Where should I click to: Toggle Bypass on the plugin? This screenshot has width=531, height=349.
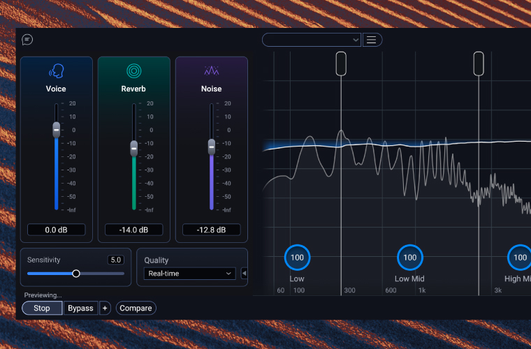[80, 308]
